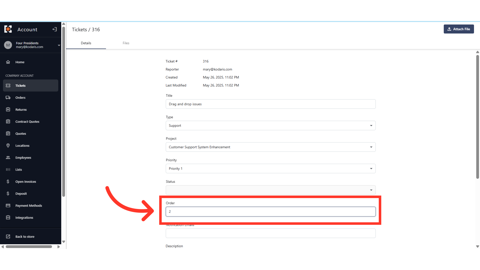Click the Integrations sidebar icon
The width and height of the screenshot is (480, 270).
[x=8, y=217]
